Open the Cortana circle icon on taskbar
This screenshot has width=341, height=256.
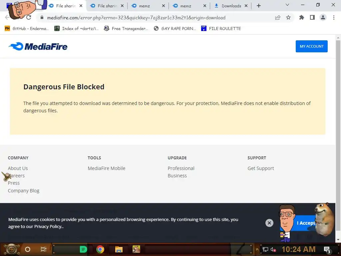coord(28,249)
